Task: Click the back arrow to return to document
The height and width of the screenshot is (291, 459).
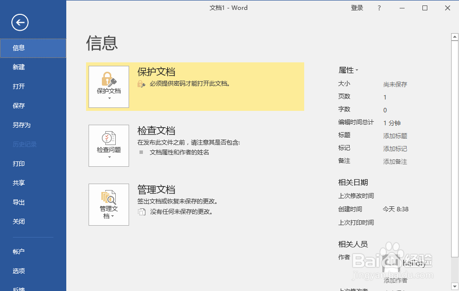Action: pyautogui.click(x=20, y=23)
